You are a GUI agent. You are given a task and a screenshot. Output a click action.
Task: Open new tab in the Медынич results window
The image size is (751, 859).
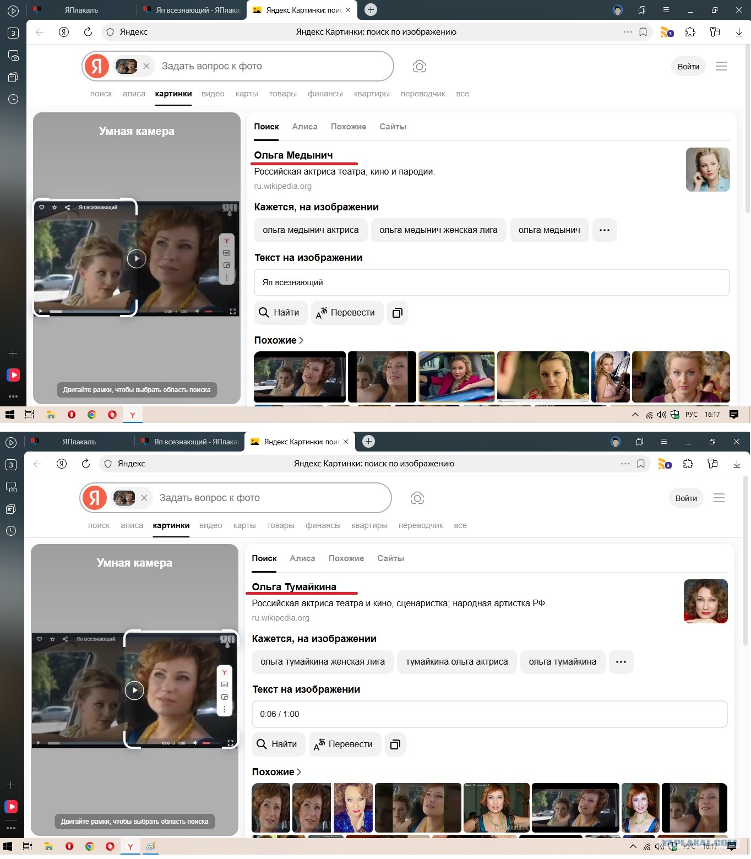tap(371, 9)
